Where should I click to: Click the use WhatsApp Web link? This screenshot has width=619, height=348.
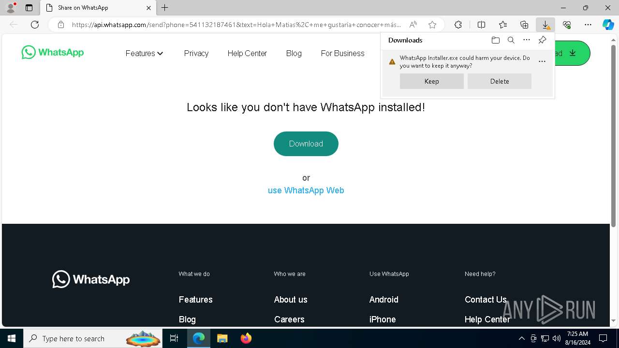point(306,190)
